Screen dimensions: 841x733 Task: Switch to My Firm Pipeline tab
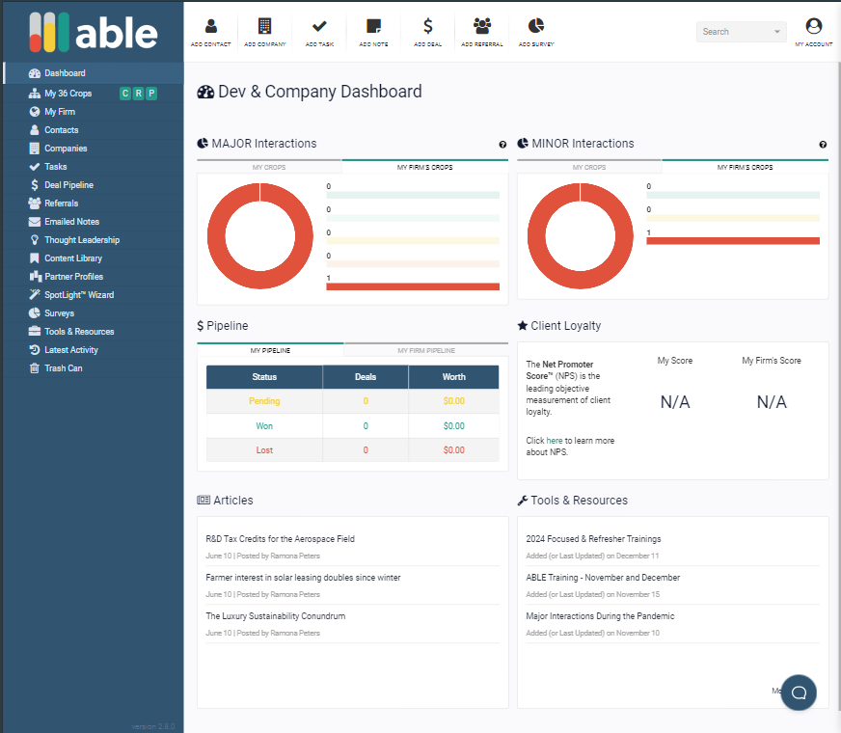[425, 350]
